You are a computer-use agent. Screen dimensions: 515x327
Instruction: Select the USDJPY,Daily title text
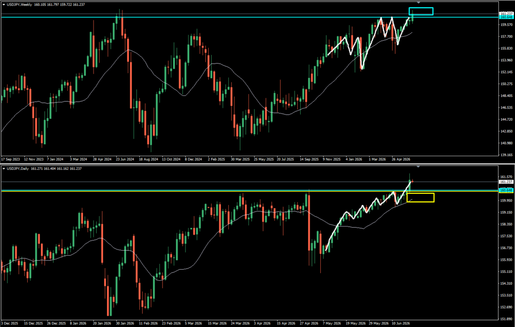coord(17,169)
